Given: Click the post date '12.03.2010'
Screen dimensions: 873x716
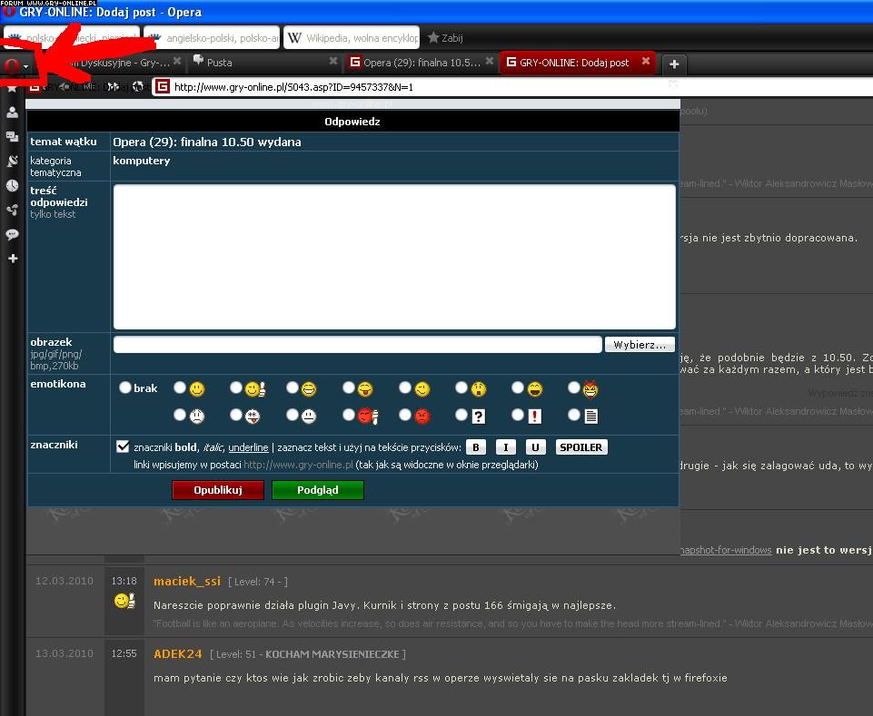Looking at the screenshot, I should 64,581.
